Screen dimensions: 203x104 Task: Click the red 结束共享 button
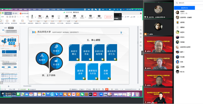[108, 17]
